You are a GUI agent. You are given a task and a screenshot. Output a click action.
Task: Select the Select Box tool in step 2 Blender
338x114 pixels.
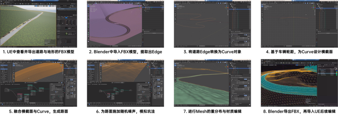click(88, 6)
